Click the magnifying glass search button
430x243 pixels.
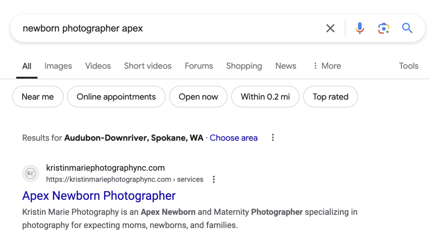pyautogui.click(x=407, y=28)
